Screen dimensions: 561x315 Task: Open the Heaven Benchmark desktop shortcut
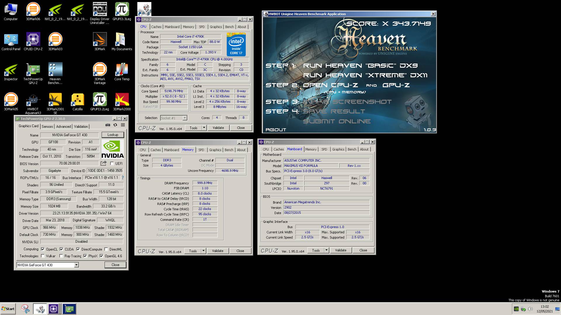(55, 73)
